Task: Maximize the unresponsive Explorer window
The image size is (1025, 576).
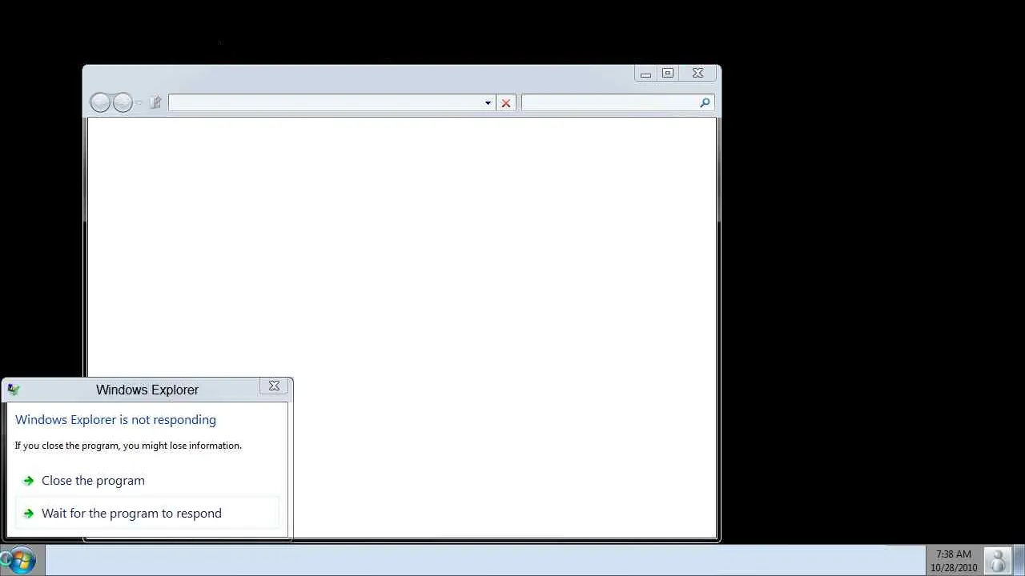Action: (x=668, y=74)
